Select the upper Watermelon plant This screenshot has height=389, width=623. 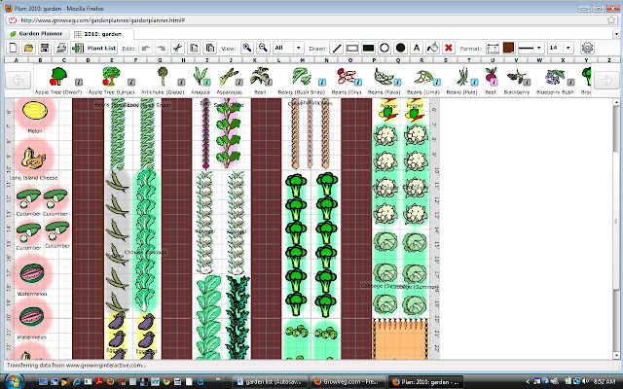(x=32, y=274)
